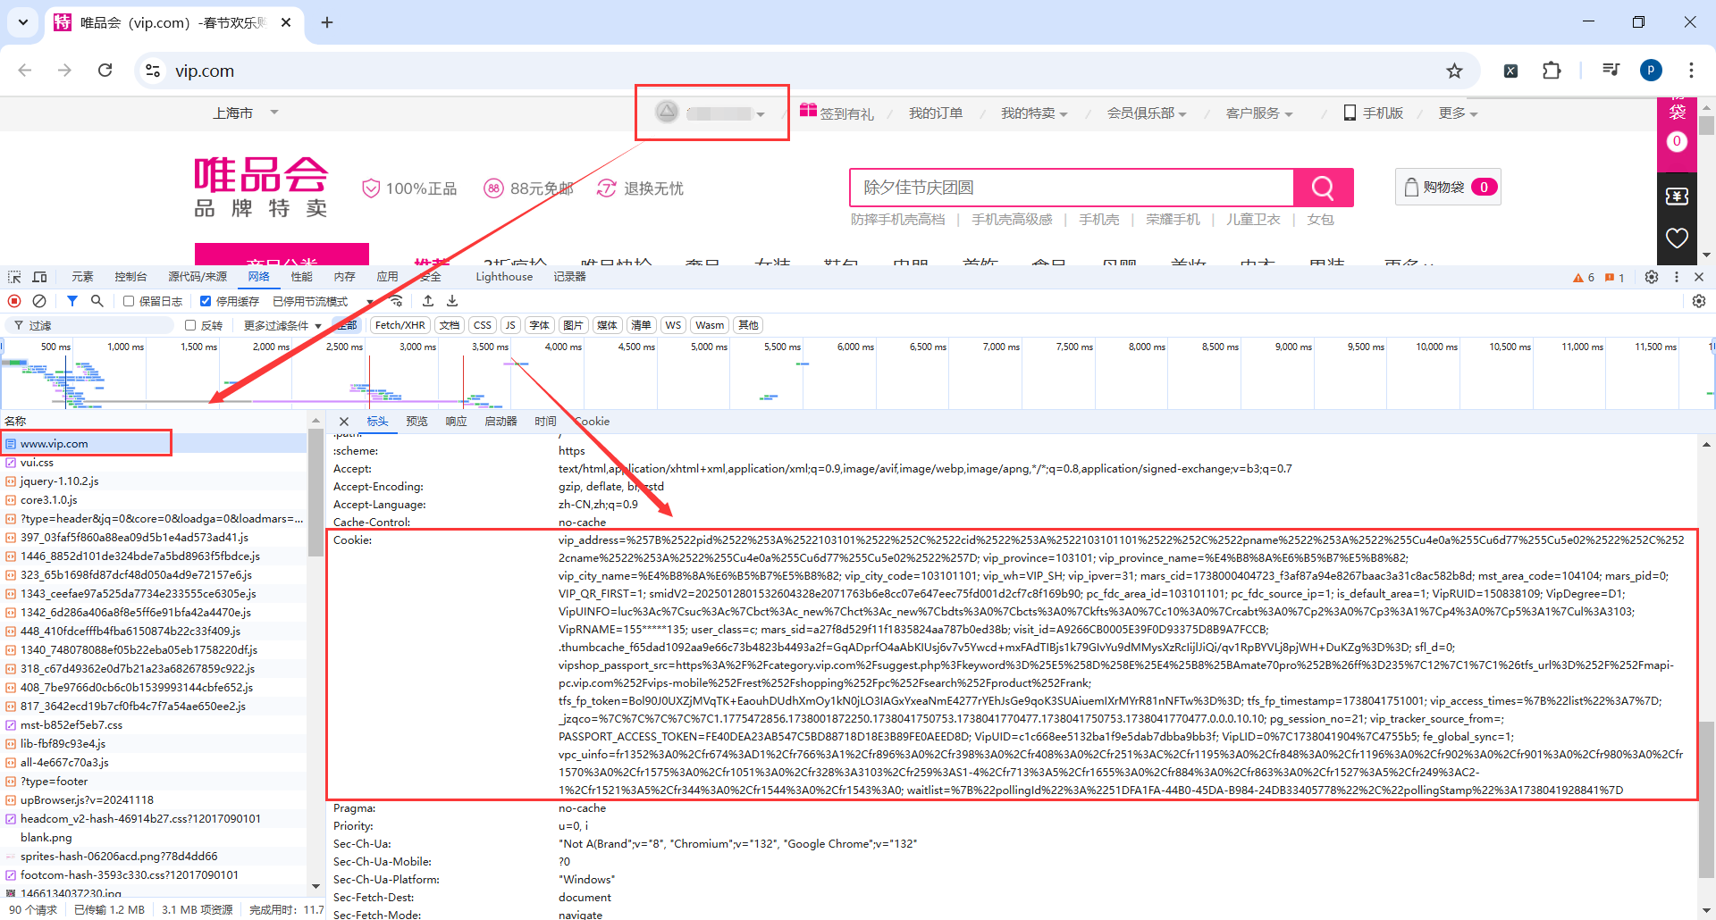Switch to the 元素 DevTools tab
This screenshot has width=1716, height=920.
(82, 277)
